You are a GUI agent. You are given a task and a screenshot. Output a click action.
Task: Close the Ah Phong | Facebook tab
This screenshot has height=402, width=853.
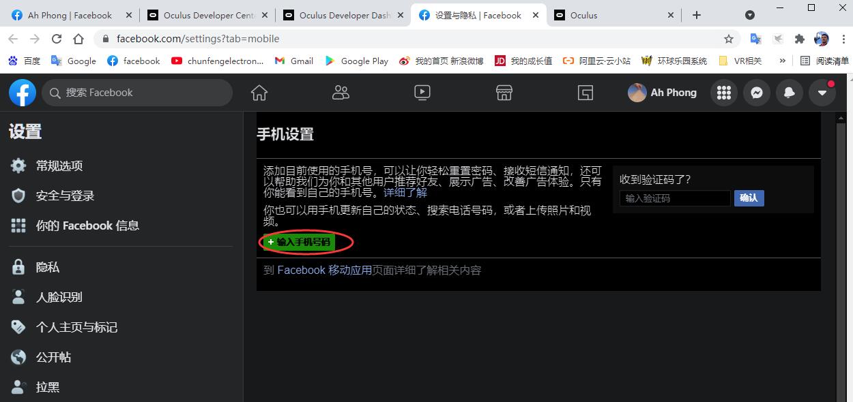click(128, 15)
